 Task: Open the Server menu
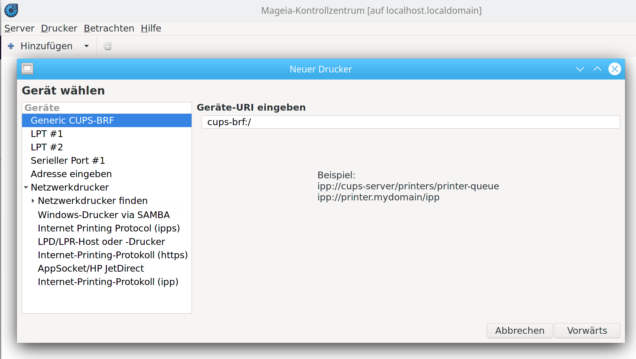pyautogui.click(x=19, y=28)
